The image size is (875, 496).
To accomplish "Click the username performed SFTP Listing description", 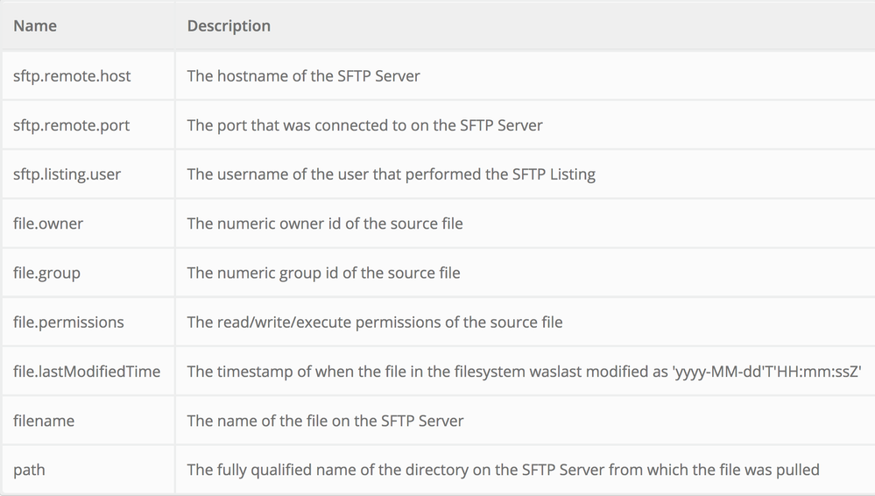I will 391,174.
